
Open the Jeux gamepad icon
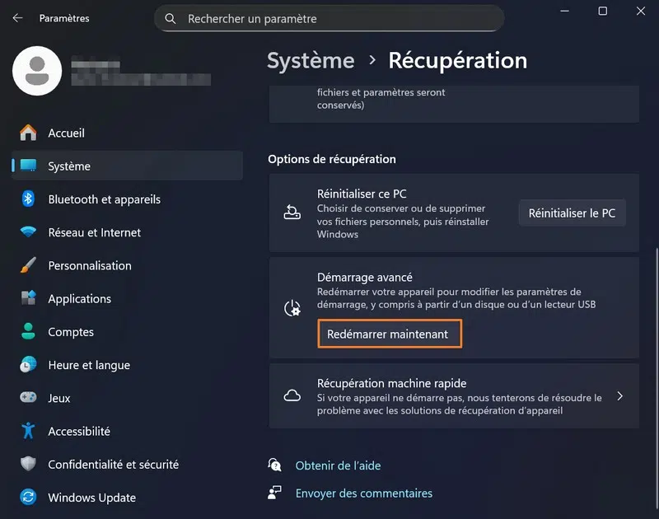pyautogui.click(x=29, y=398)
